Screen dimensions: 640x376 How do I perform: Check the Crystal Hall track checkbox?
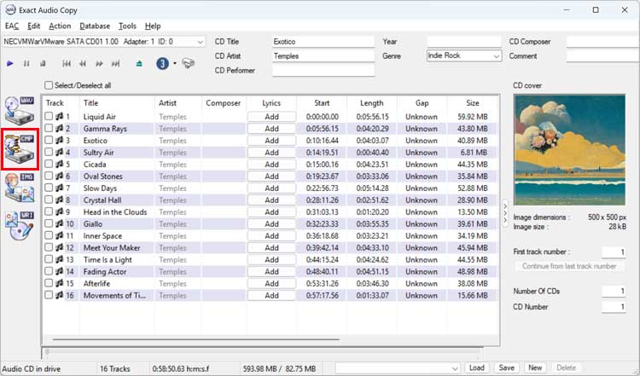pyautogui.click(x=49, y=200)
